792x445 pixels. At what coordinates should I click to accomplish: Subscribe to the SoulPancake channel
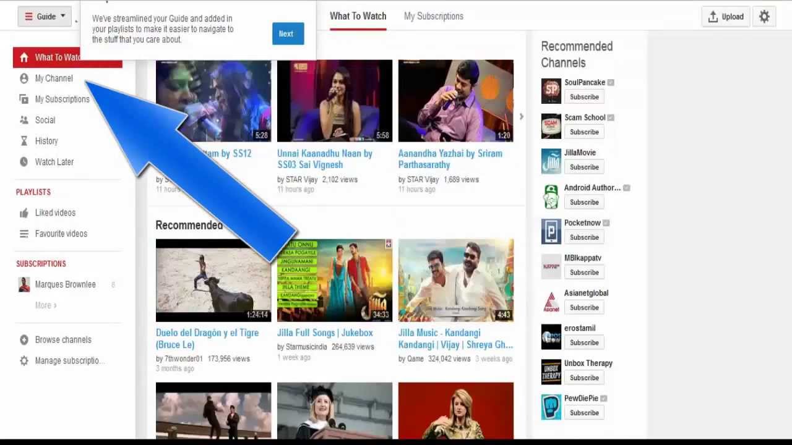584,97
